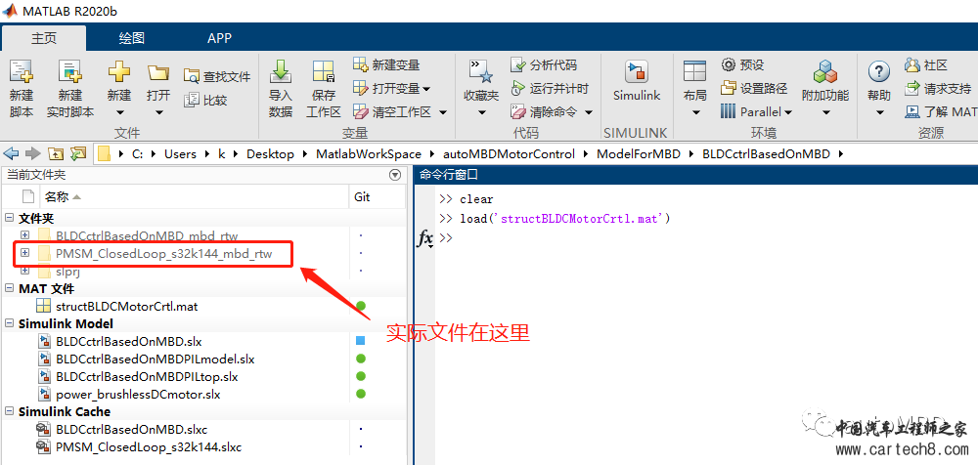Screen dimensions: 978x465
Task: Open the Clear Commands (清除命令) dropdown arrow
Action: (588, 112)
